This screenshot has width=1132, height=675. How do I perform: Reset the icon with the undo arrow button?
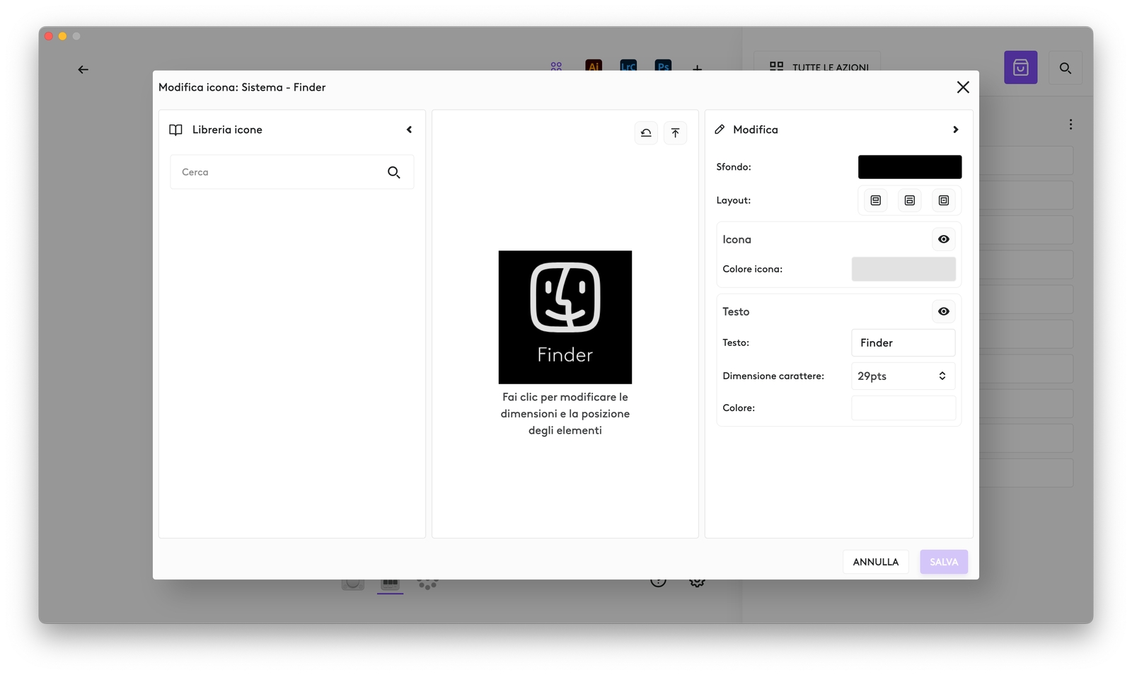[x=646, y=132]
